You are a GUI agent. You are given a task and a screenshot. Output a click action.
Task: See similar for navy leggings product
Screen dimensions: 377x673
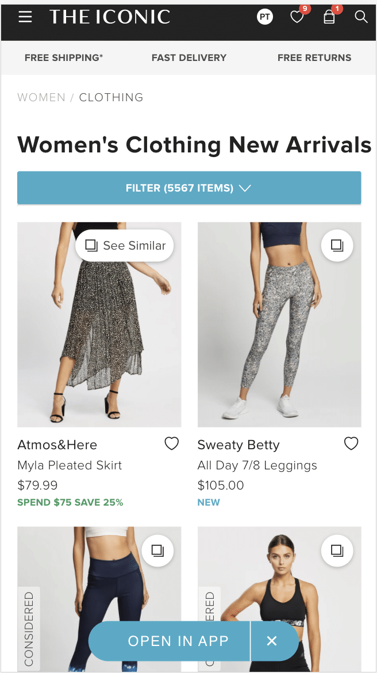(x=157, y=550)
